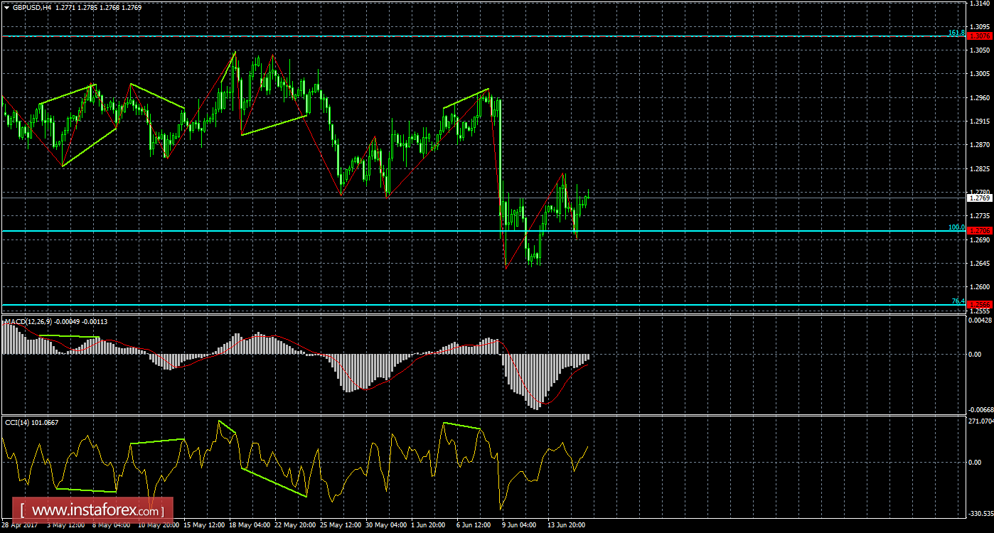Click the 6 Jun 12:00 time label

coord(475,525)
